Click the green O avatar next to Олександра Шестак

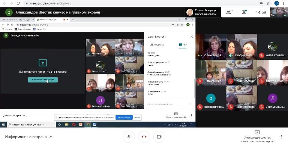[x=9, y=12]
